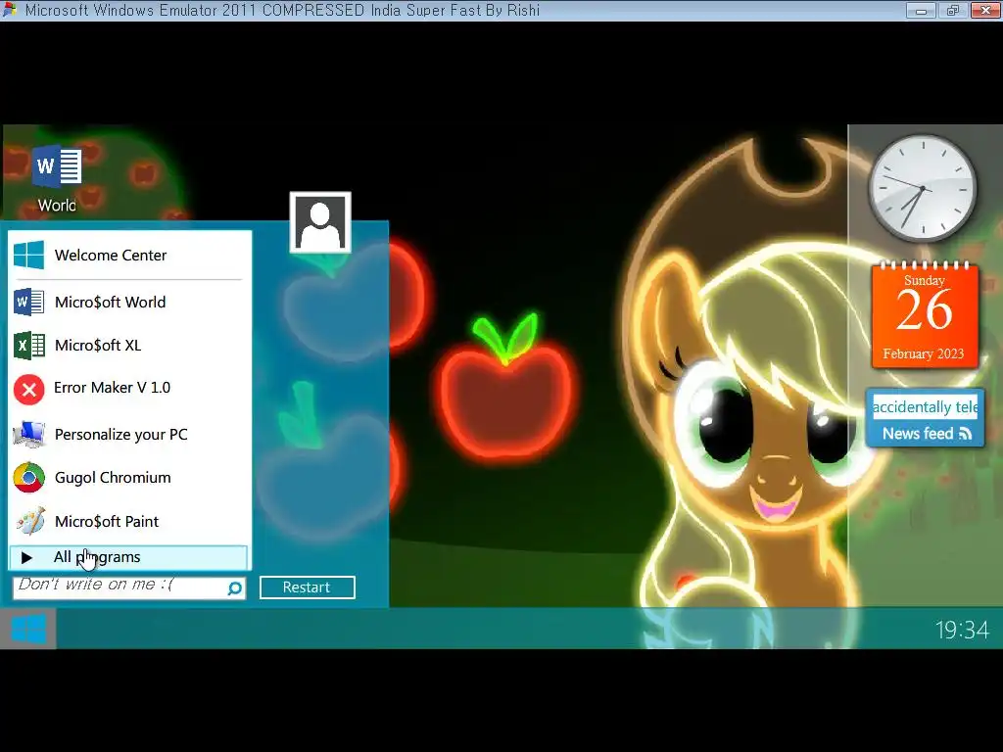Viewport: 1003px width, 752px height.
Task: Click the taskbar clock showing 19:34
Action: pyautogui.click(x=962, y=630)
